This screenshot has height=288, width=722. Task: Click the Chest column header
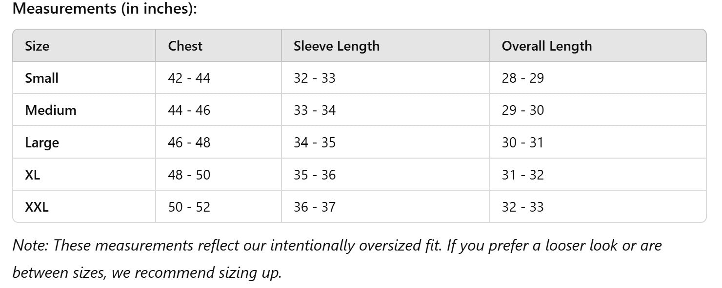point(185,46)
